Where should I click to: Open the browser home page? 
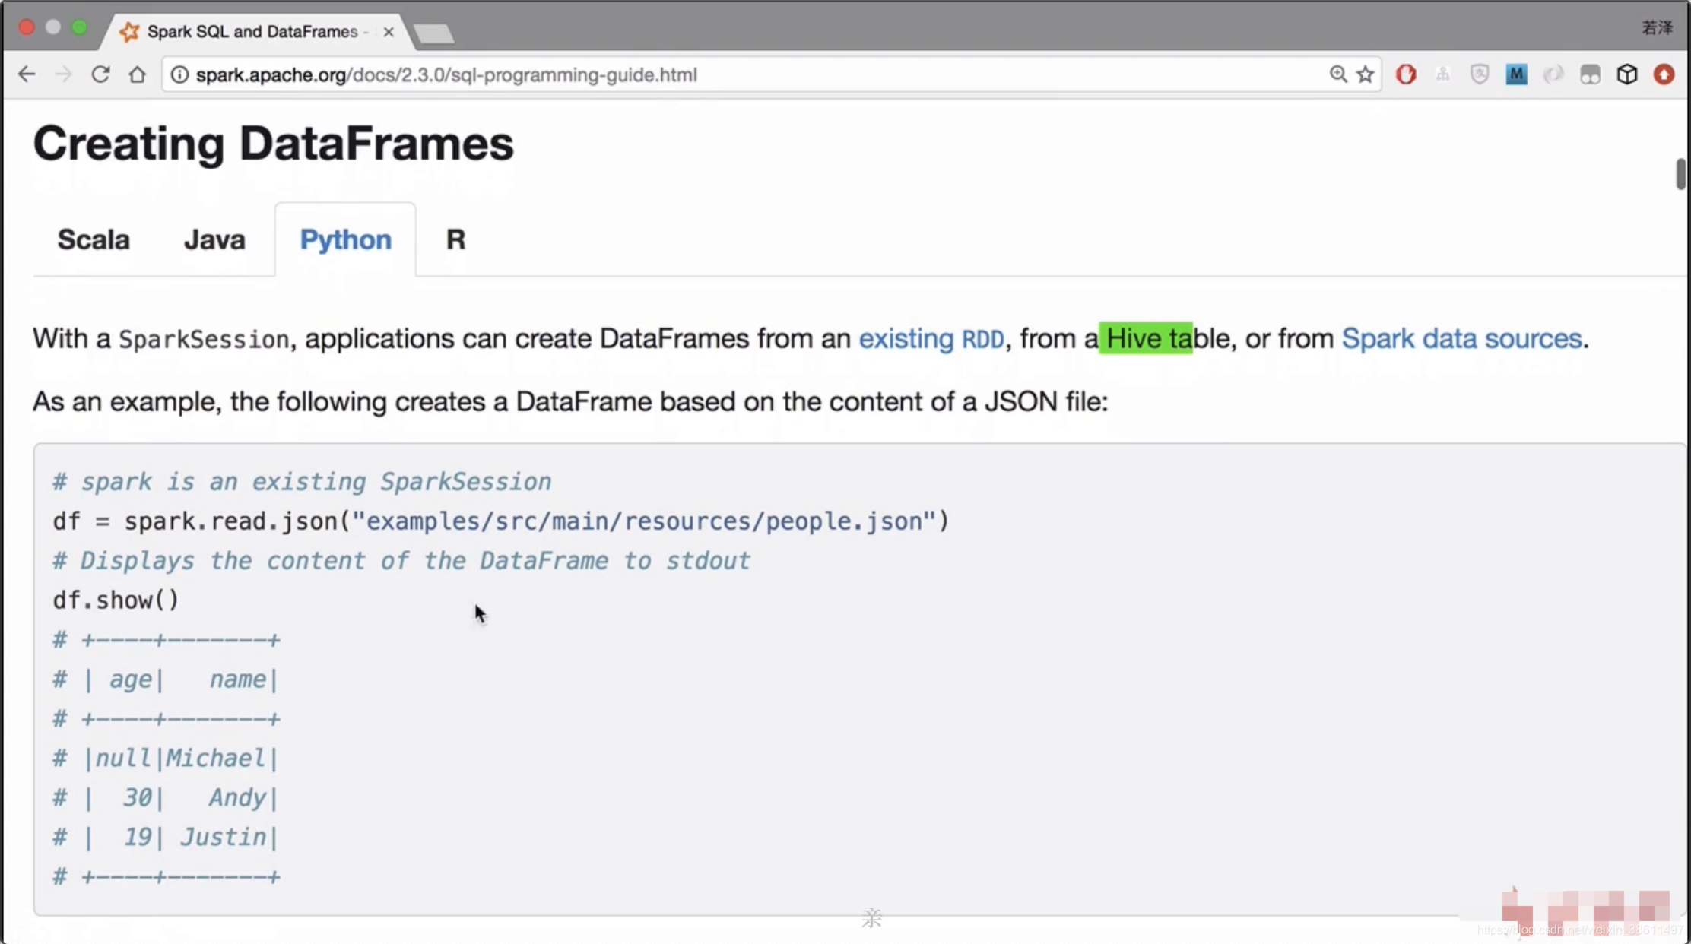tap(137, 74)
